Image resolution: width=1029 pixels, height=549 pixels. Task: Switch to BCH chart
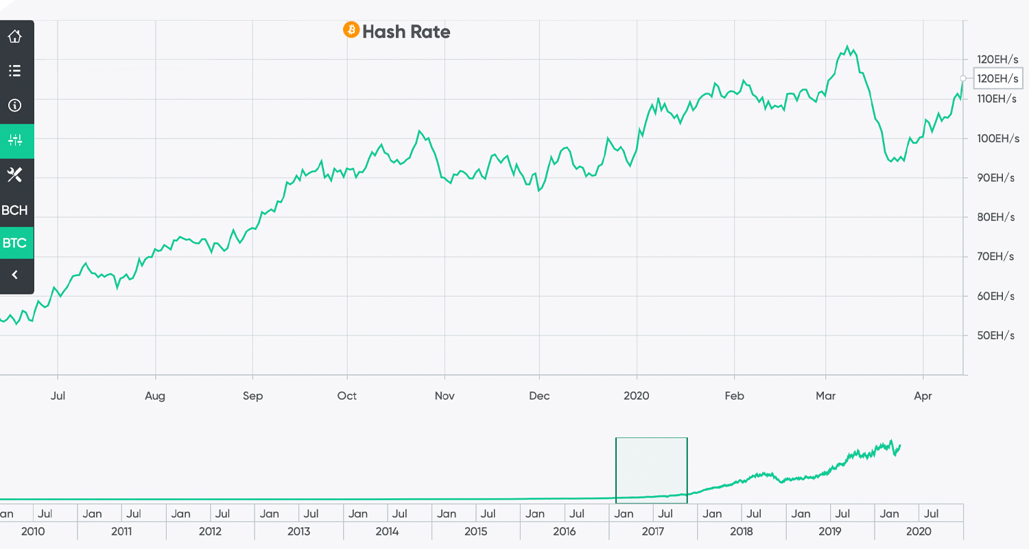point(15,210)
